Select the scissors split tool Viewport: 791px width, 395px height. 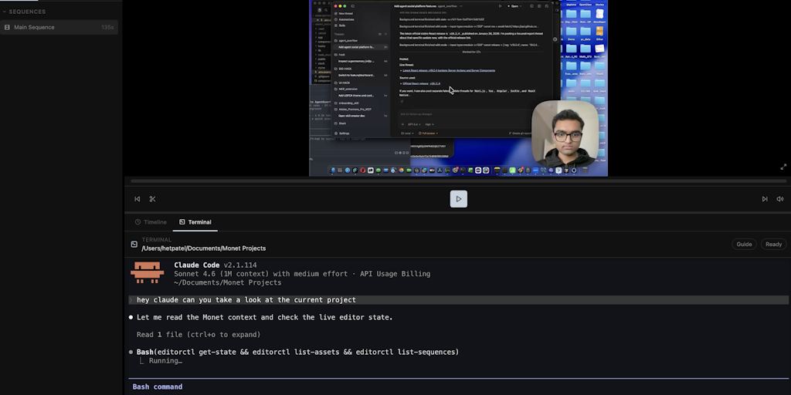coord(152,199)
